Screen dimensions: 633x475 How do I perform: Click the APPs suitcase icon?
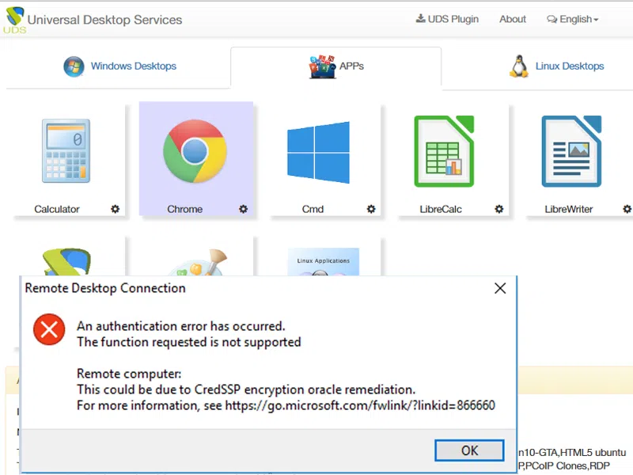[x=322, y=66]
